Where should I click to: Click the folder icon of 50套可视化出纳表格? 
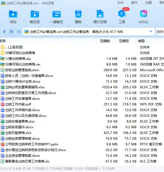pos(2,53)
